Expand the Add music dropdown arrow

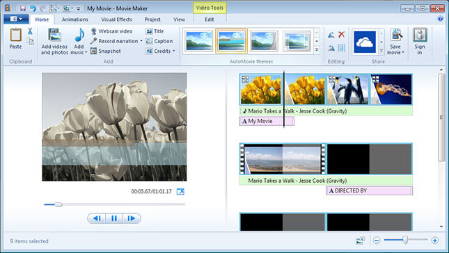tap(86, 53)
